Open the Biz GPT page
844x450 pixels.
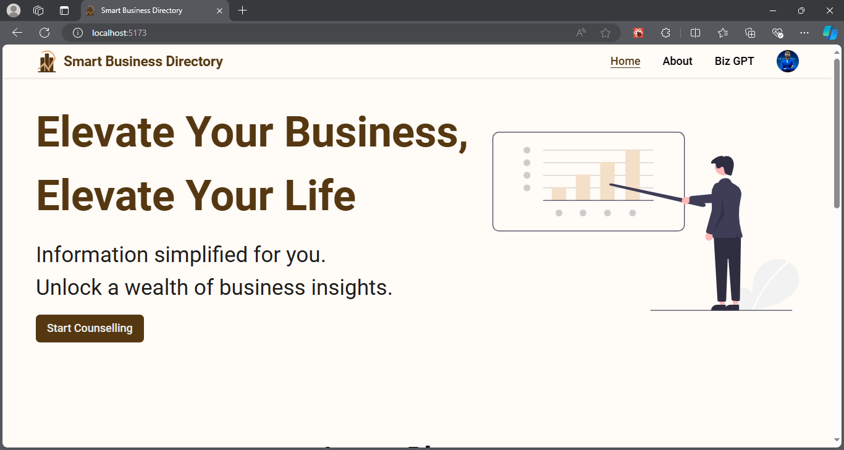point(734,61)
